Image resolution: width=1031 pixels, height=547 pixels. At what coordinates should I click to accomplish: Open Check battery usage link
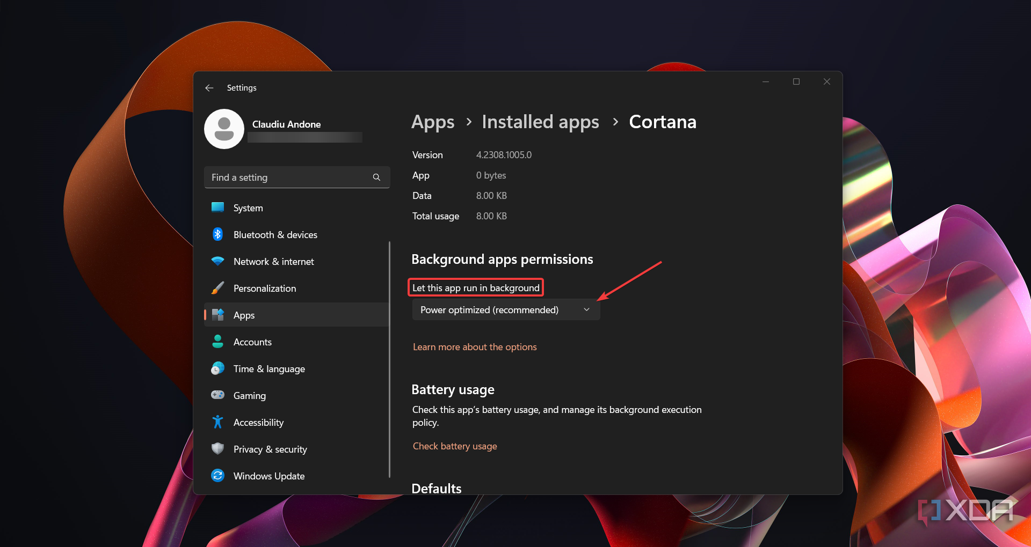(455, 446)
